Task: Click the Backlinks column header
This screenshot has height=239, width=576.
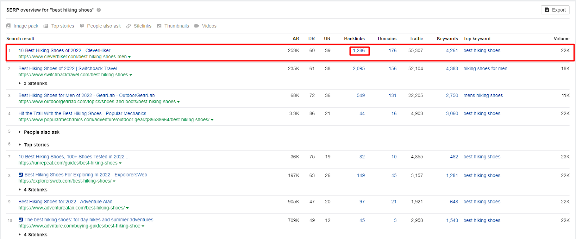Action: click(354, 39)
